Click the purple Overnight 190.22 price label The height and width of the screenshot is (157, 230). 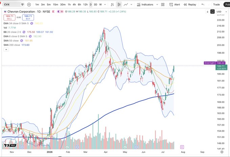(214, 63)
